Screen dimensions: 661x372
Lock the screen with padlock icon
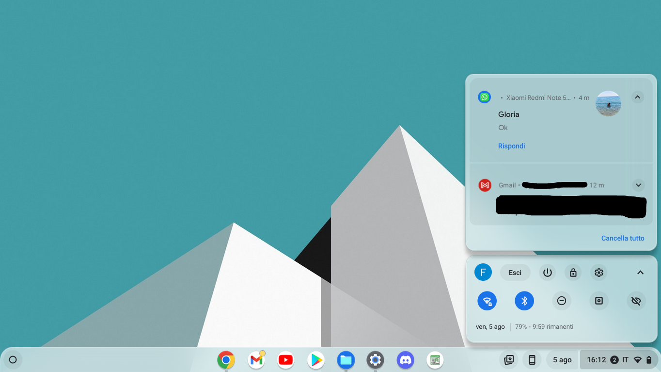[x=573, y=273]
